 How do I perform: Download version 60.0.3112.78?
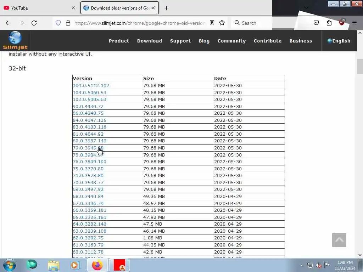[x=88, y=252]
